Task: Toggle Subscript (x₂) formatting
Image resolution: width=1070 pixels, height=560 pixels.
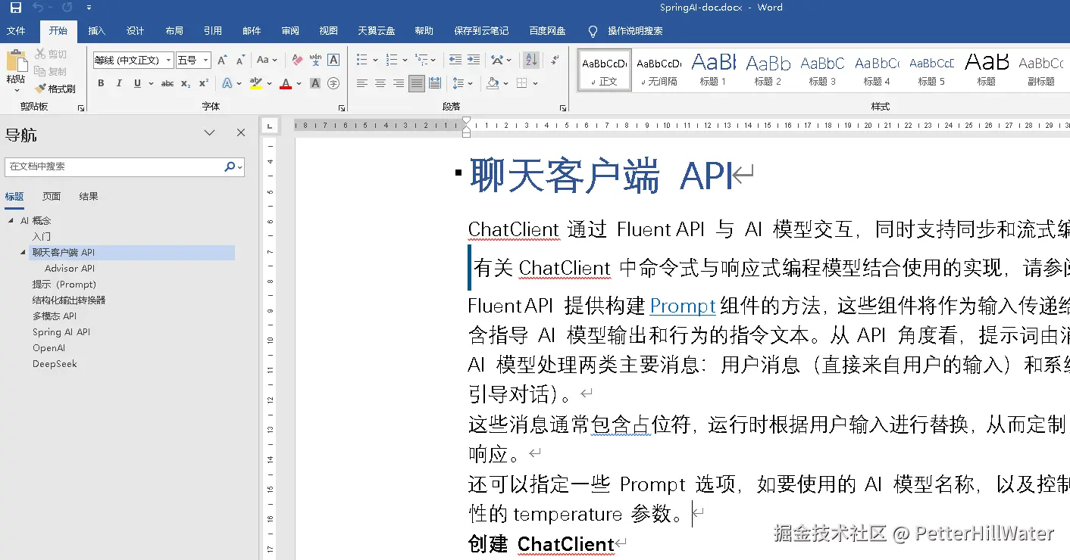Action: click(186, 83)
